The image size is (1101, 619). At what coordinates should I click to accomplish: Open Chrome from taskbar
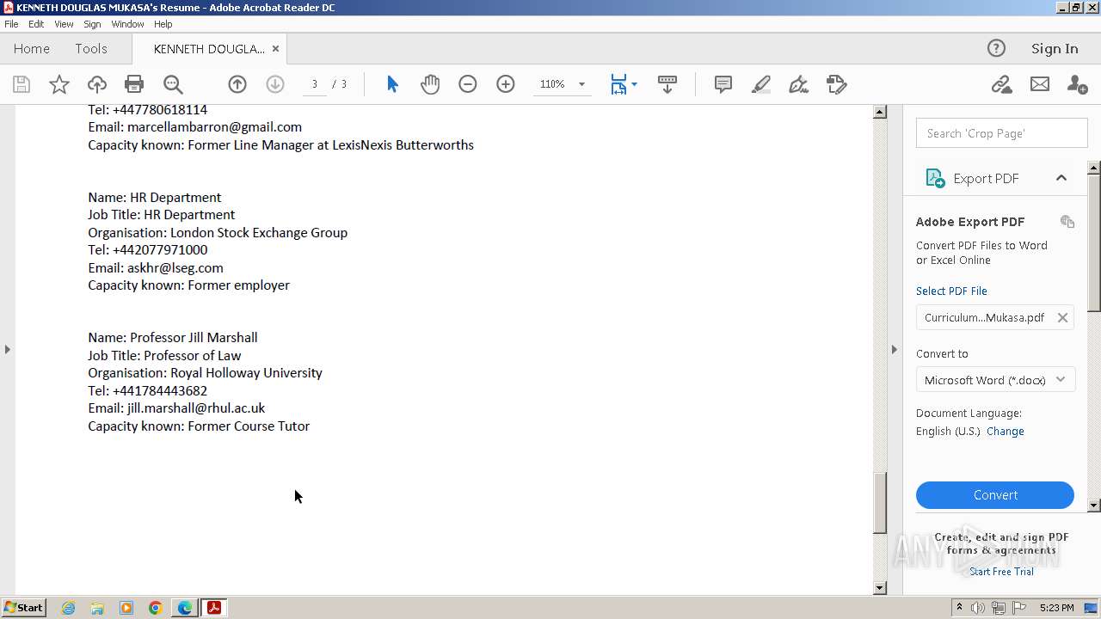pos(156,608)
